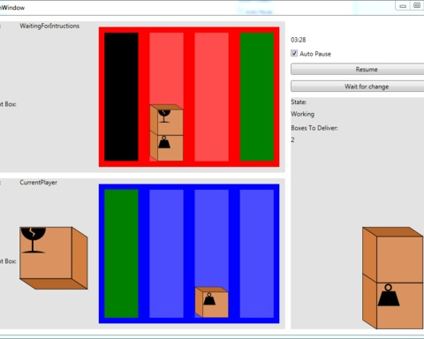Select the green column in blue board
Viewport: 424px width, 339px height.
click(x=121, y=253)
